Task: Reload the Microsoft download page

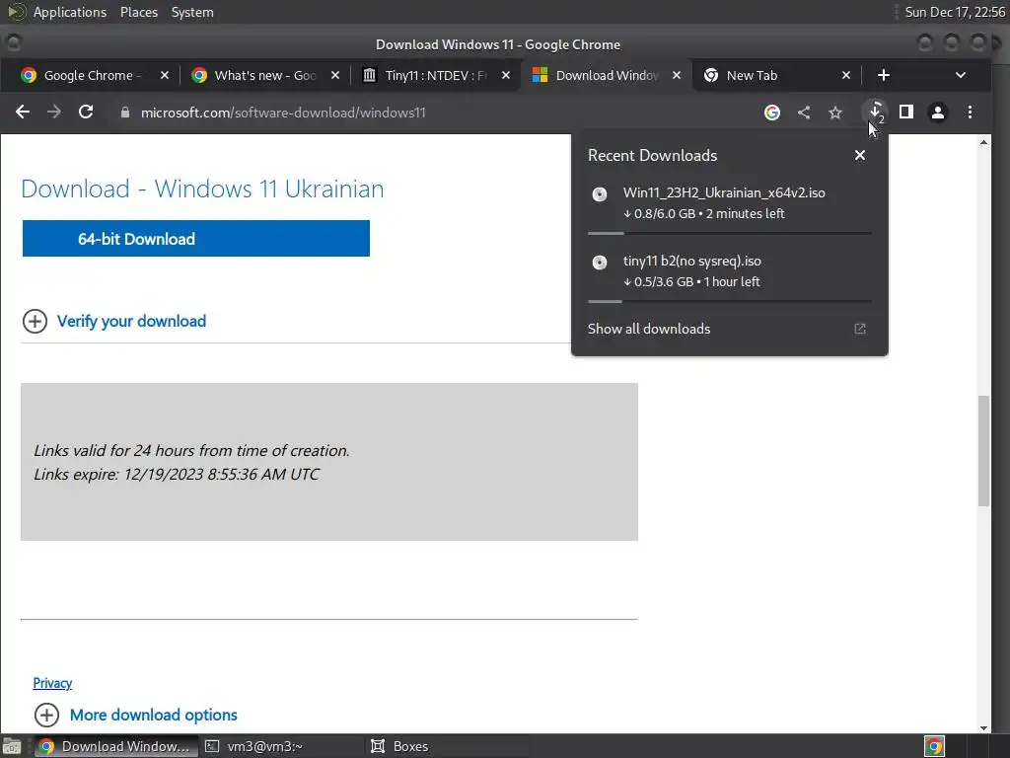Action: (86, 113)
